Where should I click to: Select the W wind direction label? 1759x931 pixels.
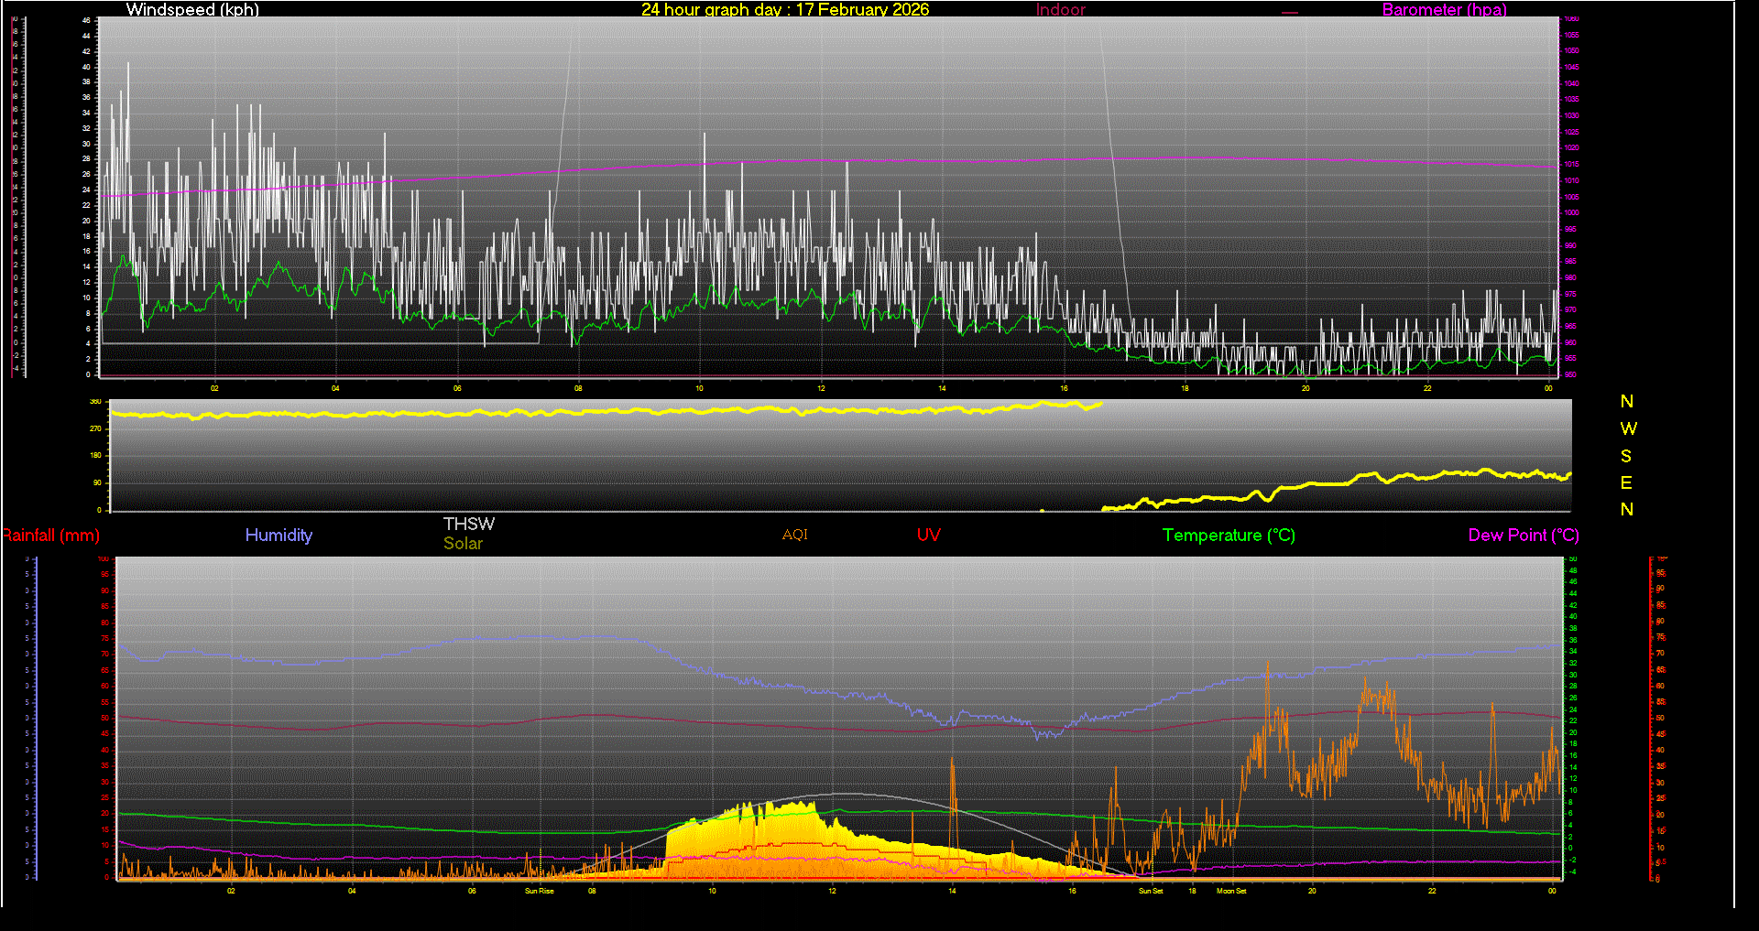pyautogui.click(x=1628, y=428)
